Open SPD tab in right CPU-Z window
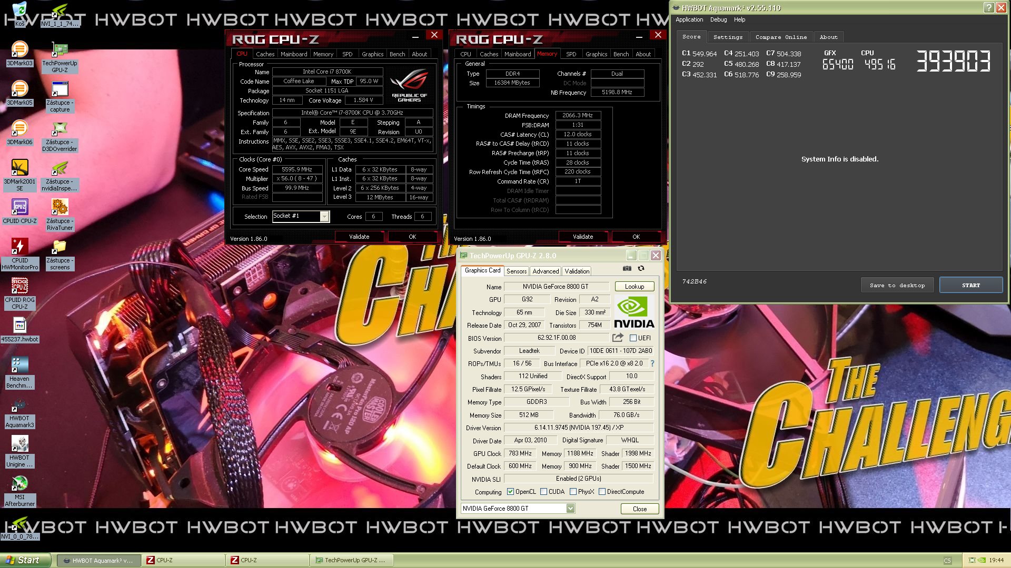This screenshot has height=568, width=1011. (x=571, y=54)
